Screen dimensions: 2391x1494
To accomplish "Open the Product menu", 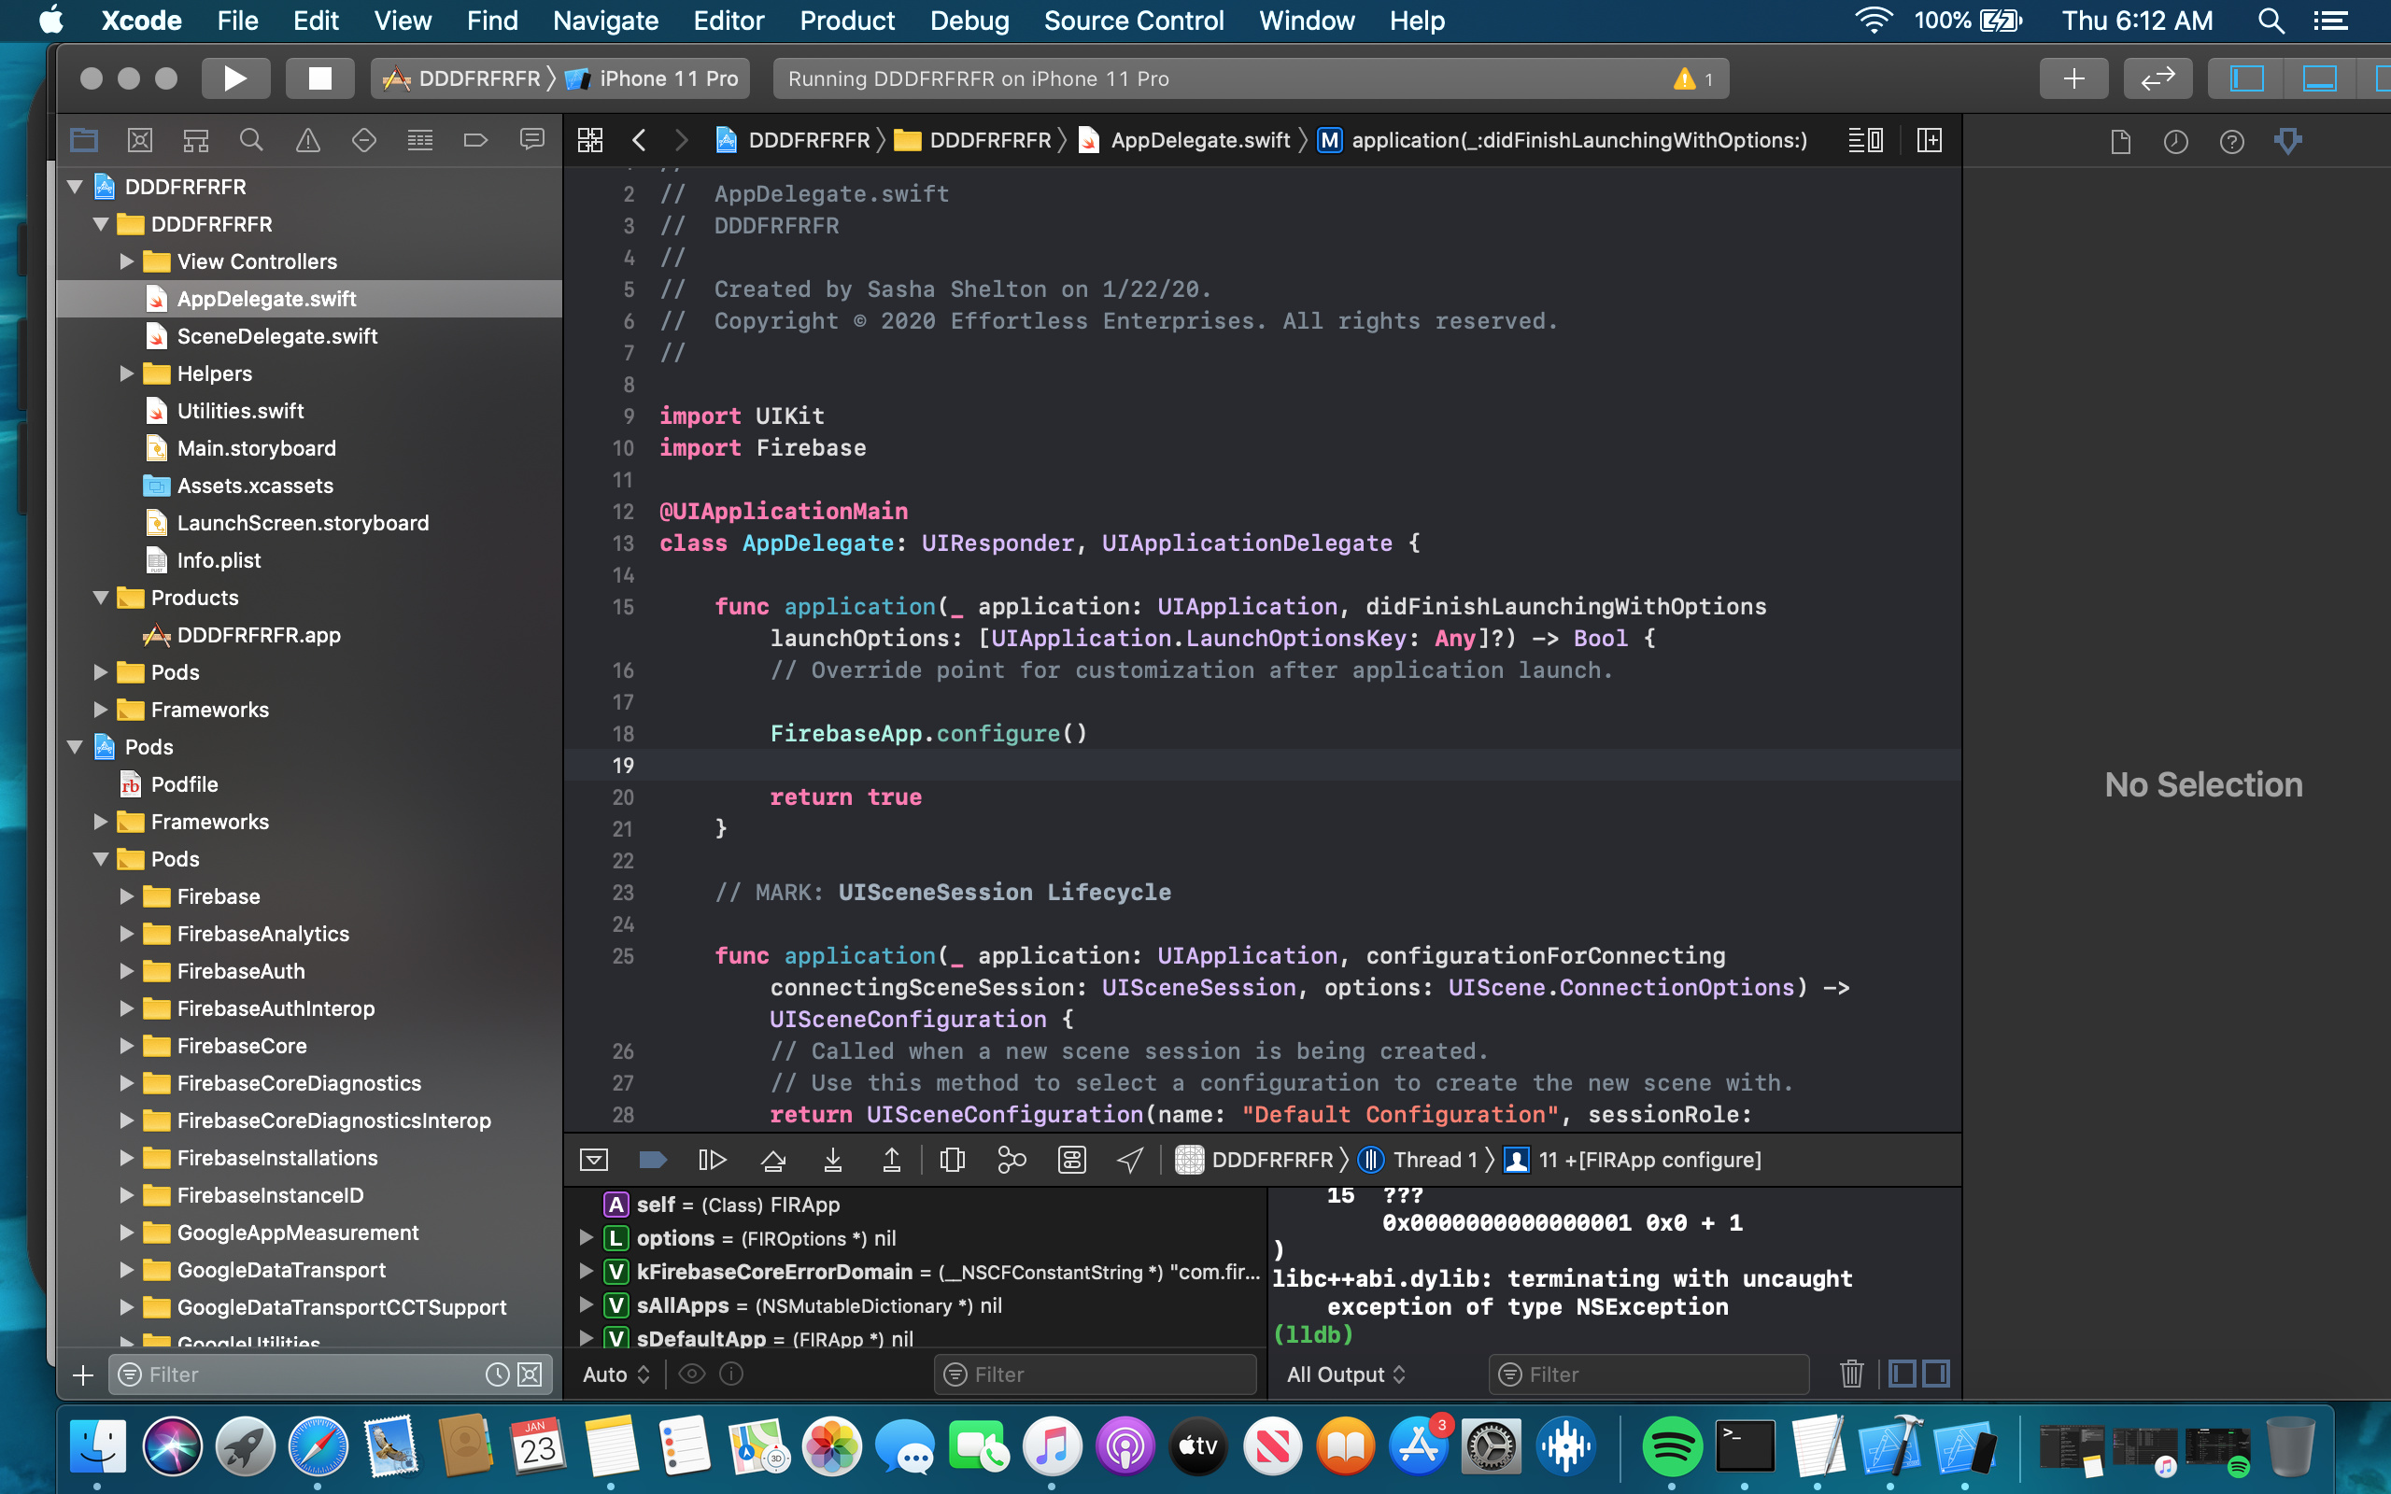I will click(x=847, y=21).
